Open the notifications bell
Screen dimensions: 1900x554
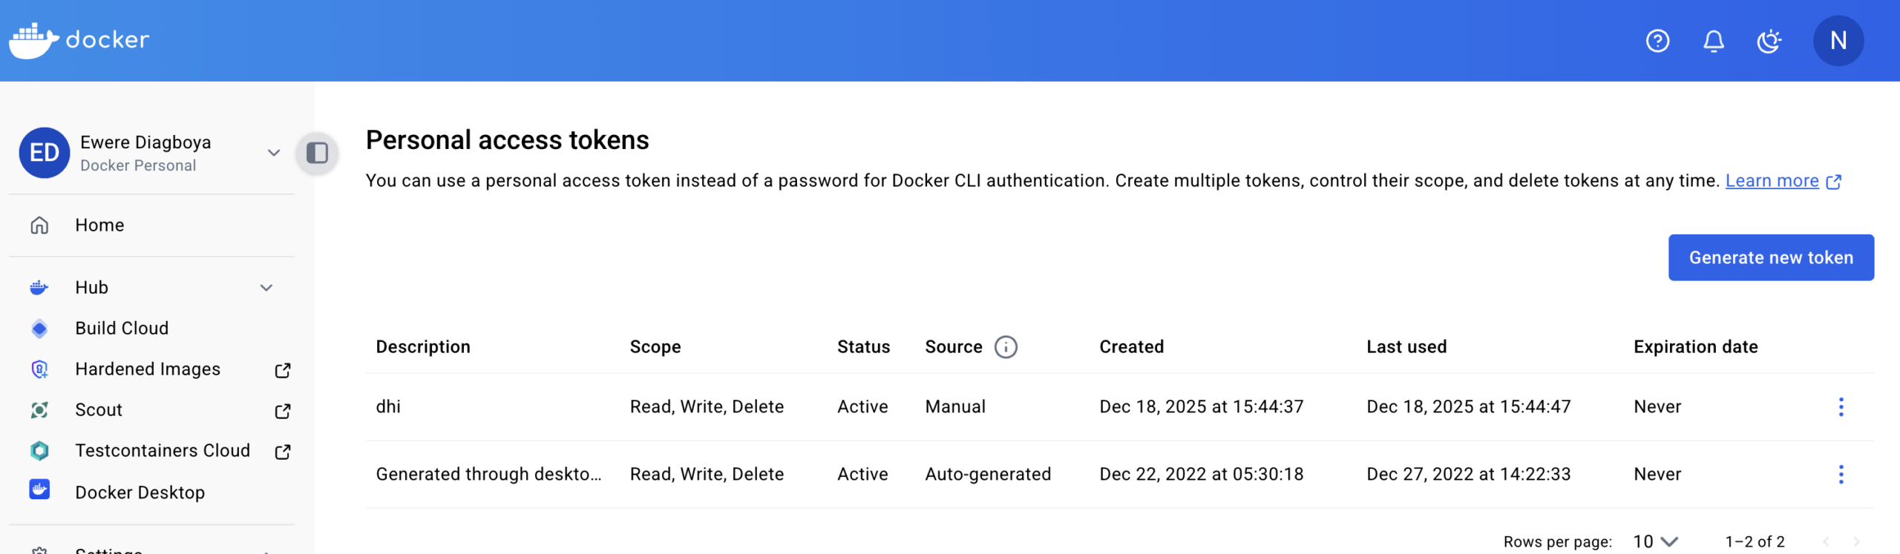[1713, 41]
